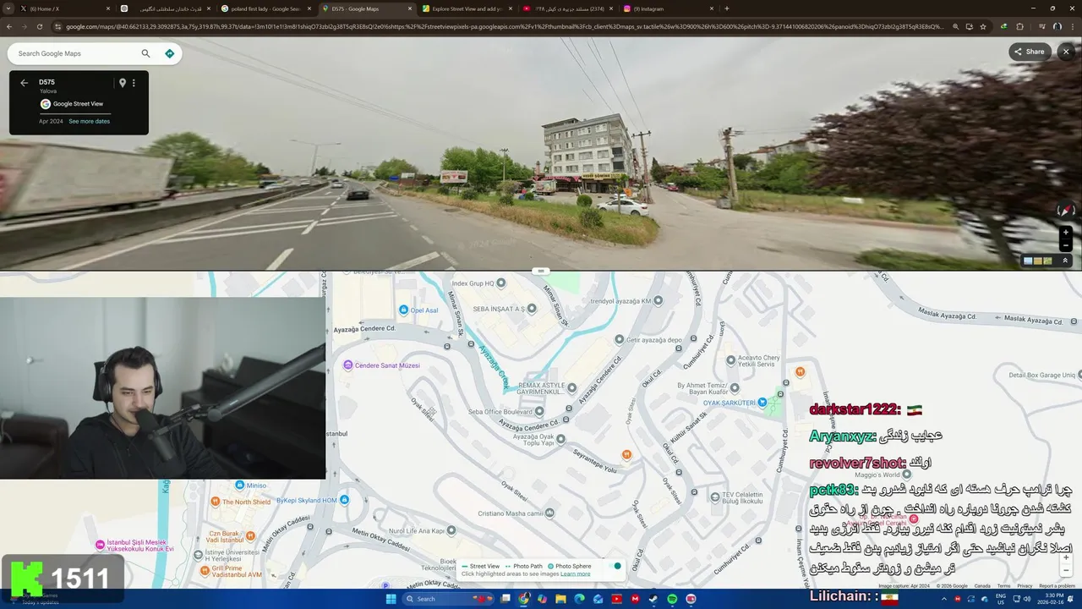
Task: Click the Street View compass icon
Action: (1065, 210)
